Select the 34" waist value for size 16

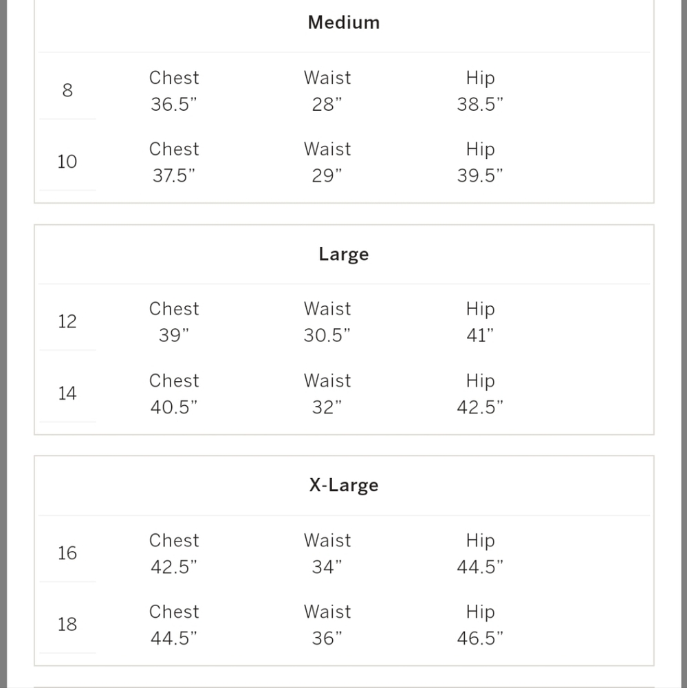(x=327, y=567)
